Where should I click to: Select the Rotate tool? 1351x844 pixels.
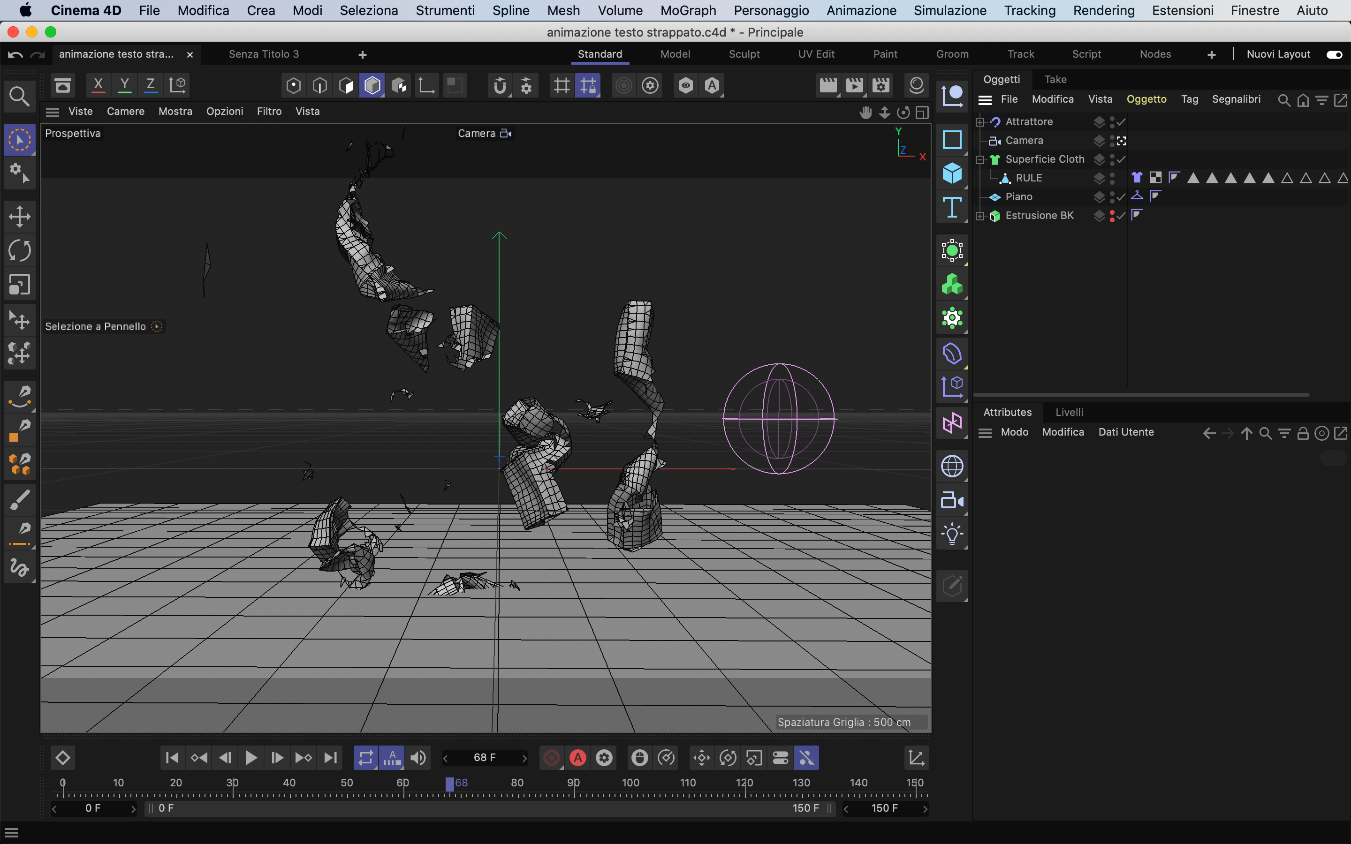coord(20,251)
